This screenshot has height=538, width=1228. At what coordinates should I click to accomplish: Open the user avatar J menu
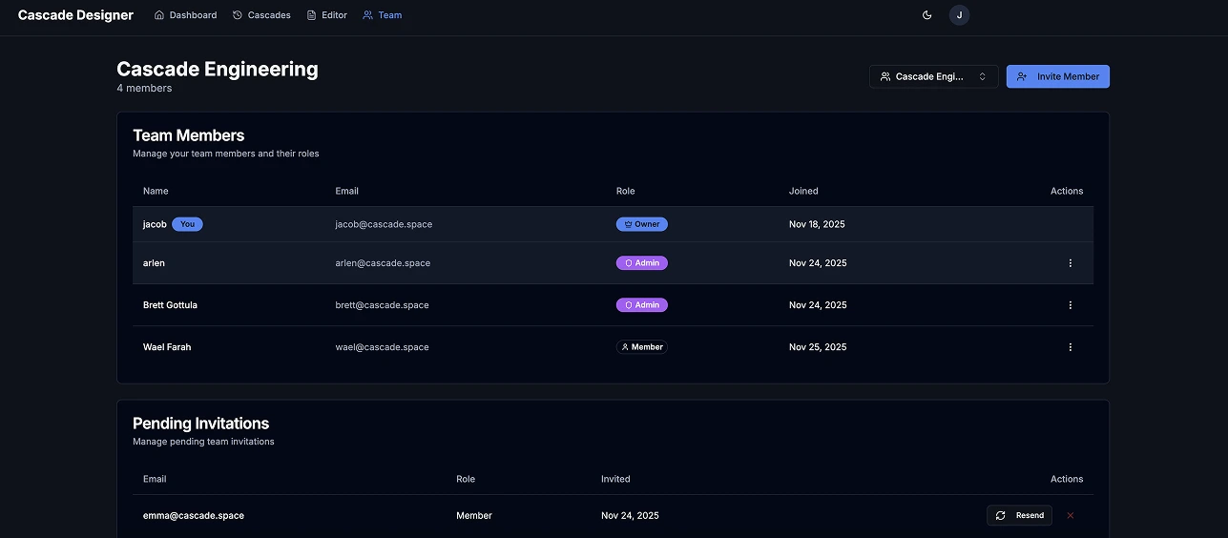959,15
